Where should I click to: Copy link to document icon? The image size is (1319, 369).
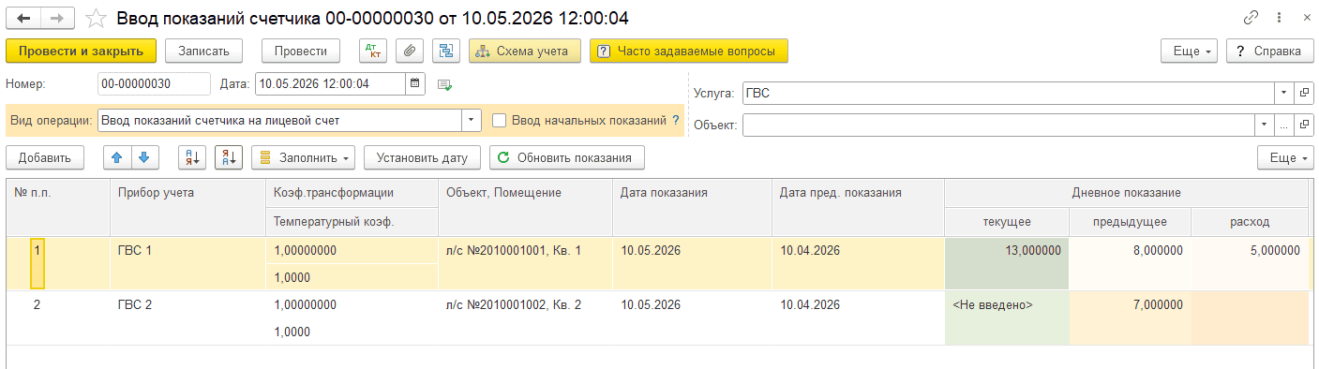pos(1251,18)
